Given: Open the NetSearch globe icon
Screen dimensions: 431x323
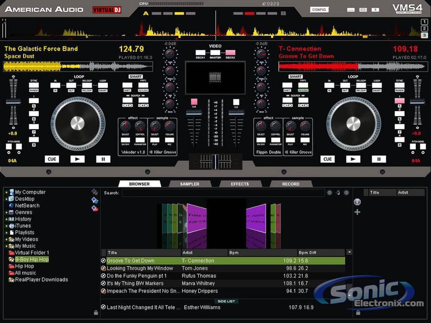Looking at the screenshot, I should pos(12,205).
